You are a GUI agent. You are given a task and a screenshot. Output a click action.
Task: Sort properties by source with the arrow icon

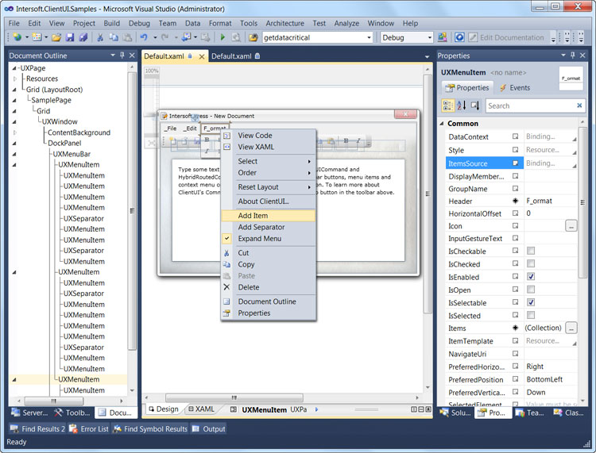(x=475, y=106)
